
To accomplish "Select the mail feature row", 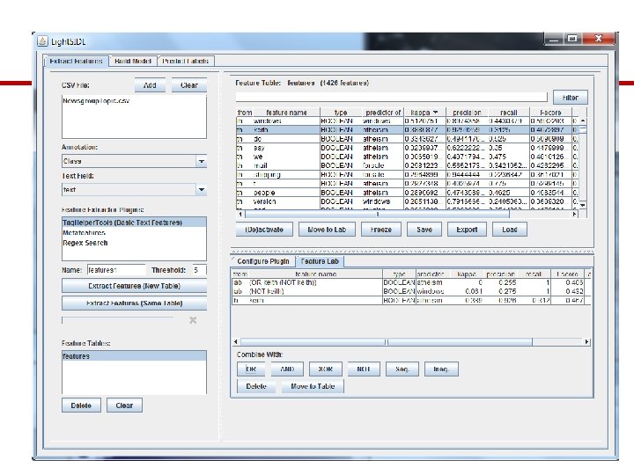I will point(408,165).
